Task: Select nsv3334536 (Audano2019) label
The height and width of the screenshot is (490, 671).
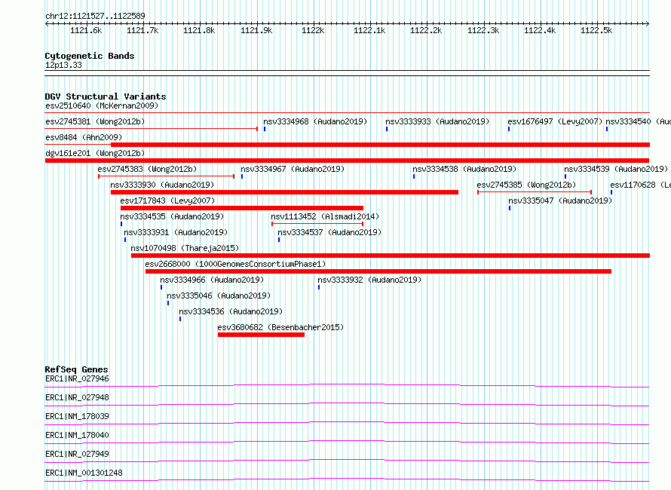Action: pos(231,311)
